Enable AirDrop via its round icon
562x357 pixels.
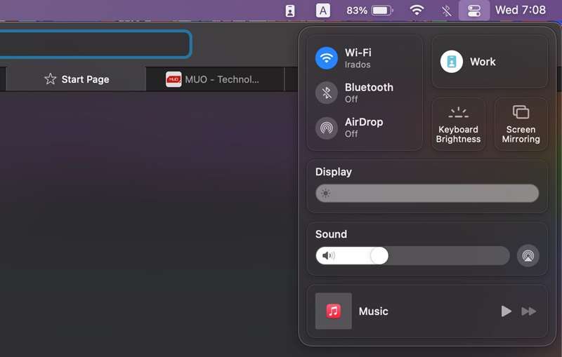(x=327, y=128)
